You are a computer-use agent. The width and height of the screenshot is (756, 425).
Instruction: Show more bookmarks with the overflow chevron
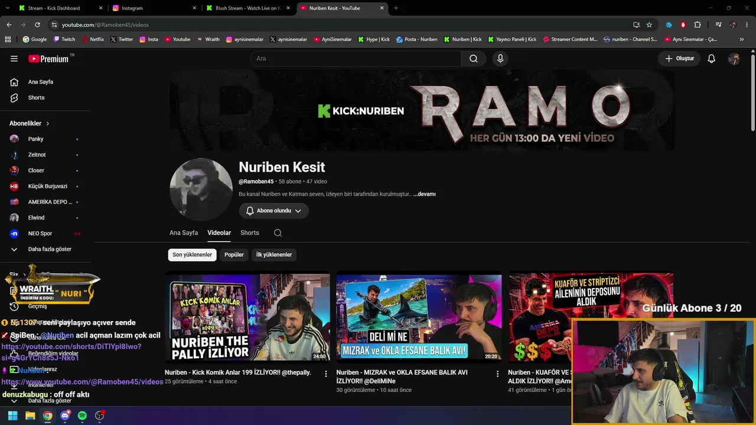pos(742,40)
